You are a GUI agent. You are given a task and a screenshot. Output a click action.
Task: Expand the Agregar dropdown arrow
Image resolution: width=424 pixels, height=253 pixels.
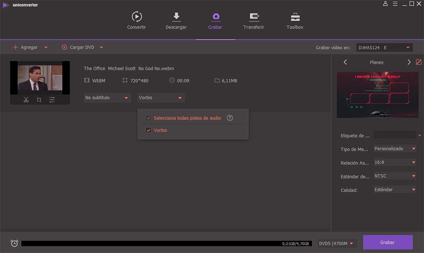(x=46, y=47)
